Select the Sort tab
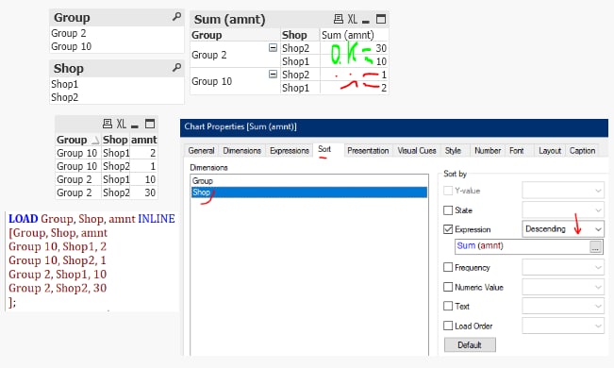Image resolution: width=614 pixels, height=368 pixels. pos(324,149)
